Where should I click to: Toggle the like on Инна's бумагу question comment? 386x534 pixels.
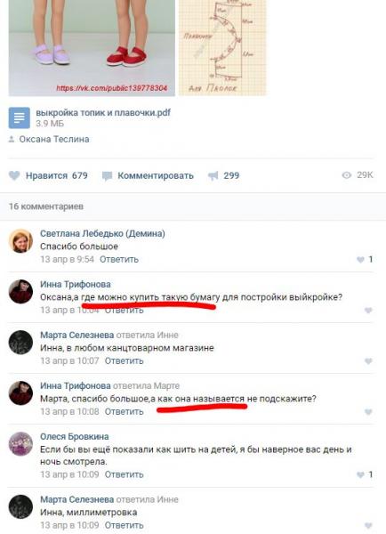click(368, 311)
